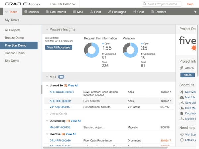Click the Sent Mail icon
This screenshot has height=149, width=199.
point(182,103)
